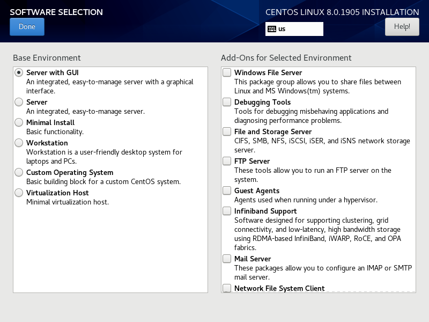Viewport: 429px width, 322px height.
Task: Check the Debugging Tools checkbox
Action: point(227,102)
